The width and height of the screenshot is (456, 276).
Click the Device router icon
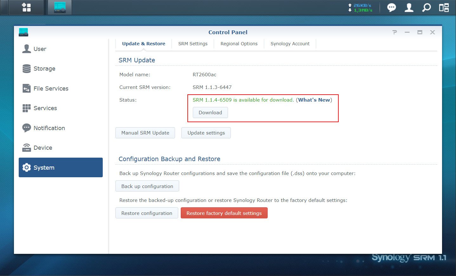[x=27, y=147]
